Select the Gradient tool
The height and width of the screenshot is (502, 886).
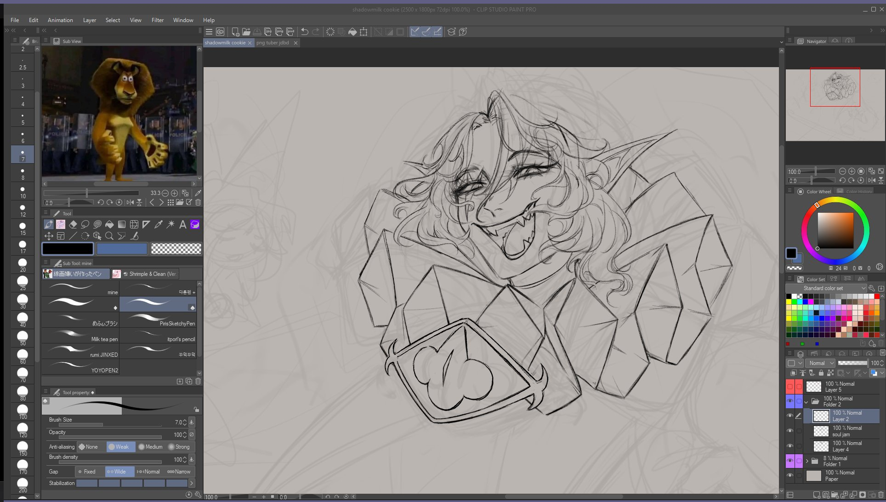coord(122,224)
